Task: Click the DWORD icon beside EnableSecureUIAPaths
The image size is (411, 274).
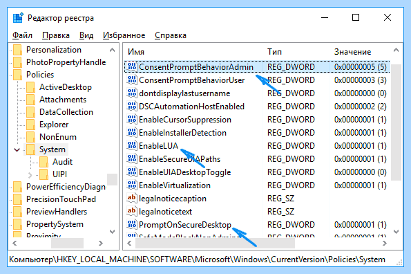Action: tap(132, 158)
